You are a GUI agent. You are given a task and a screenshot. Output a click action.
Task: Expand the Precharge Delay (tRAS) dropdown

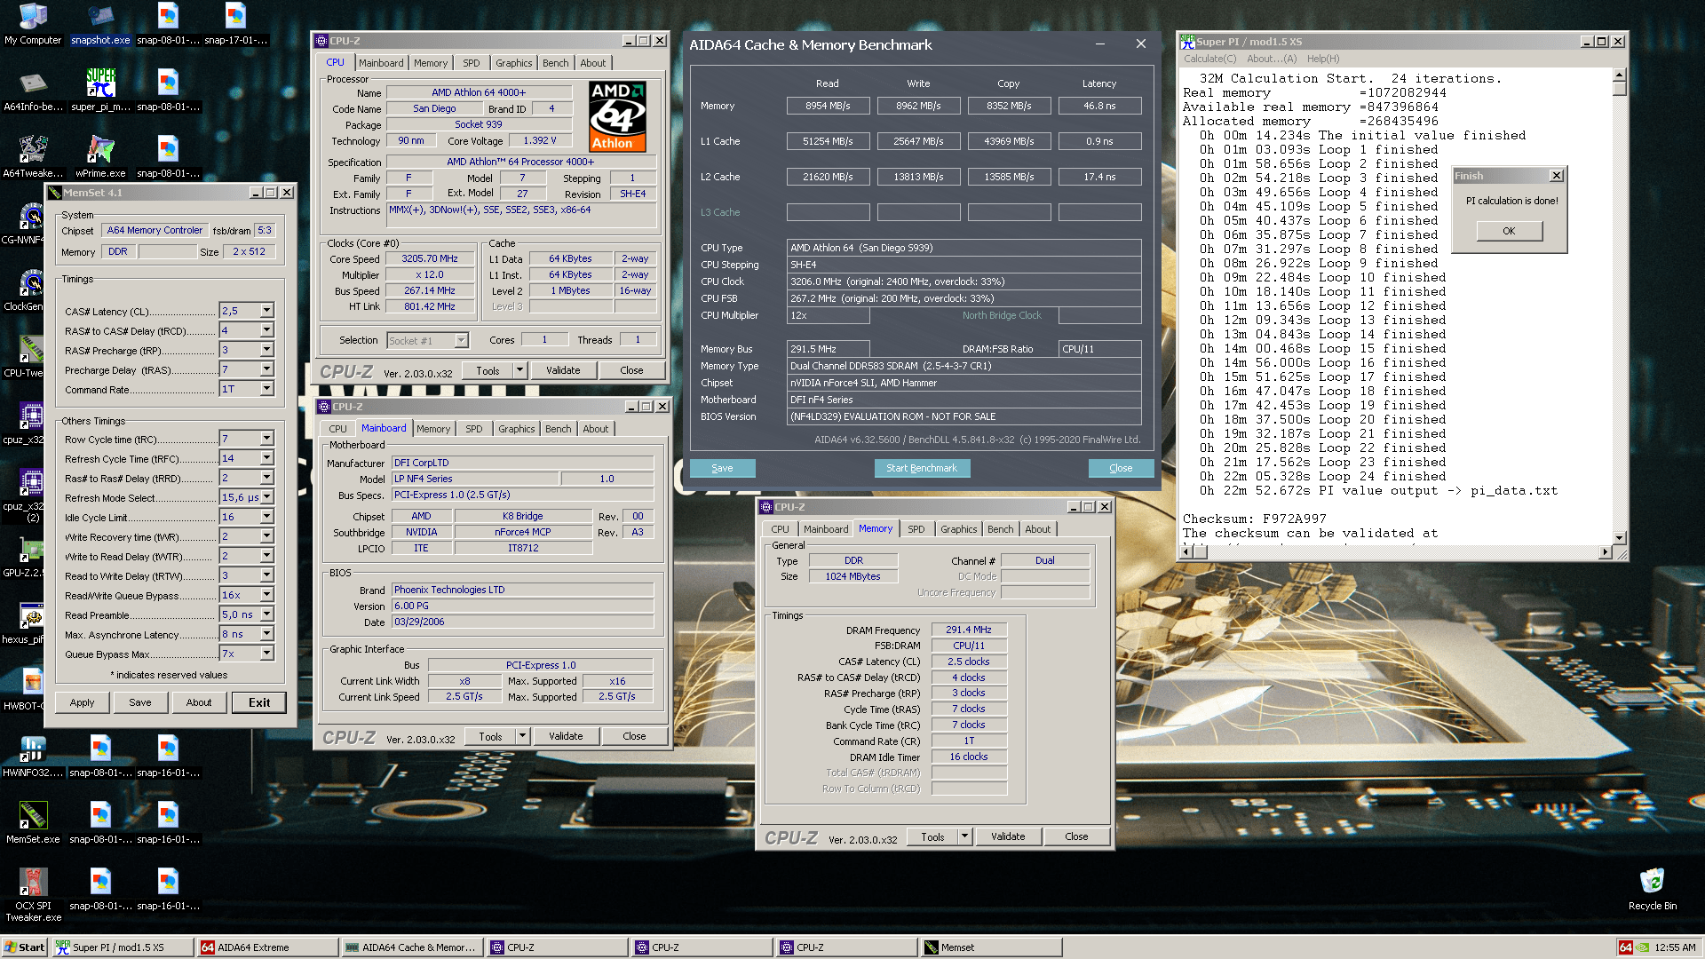click(x=266, y=369)
